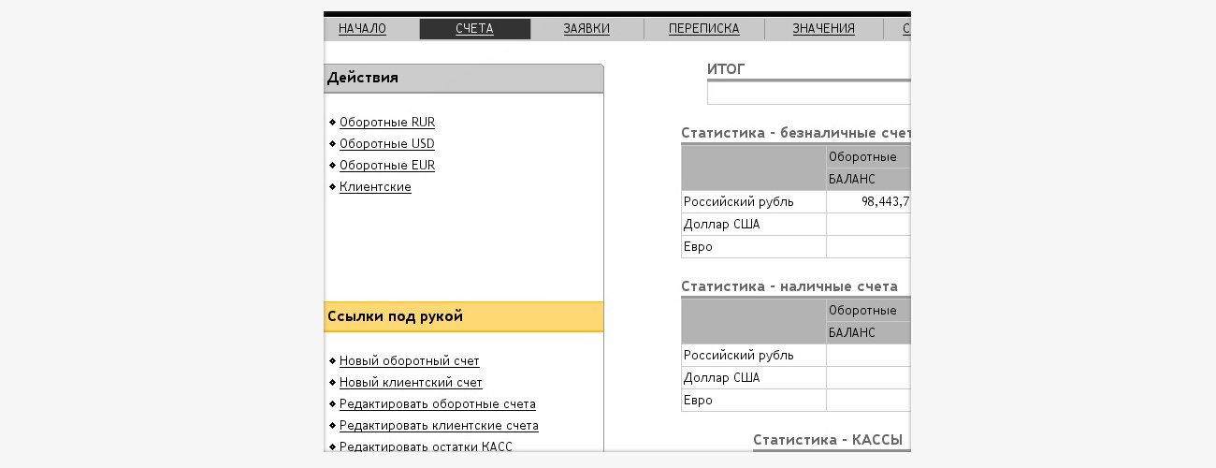This screenshot has height=468, width=1216.
Task: Open the Клиентские accounts link
Action: tap(375, 187)
